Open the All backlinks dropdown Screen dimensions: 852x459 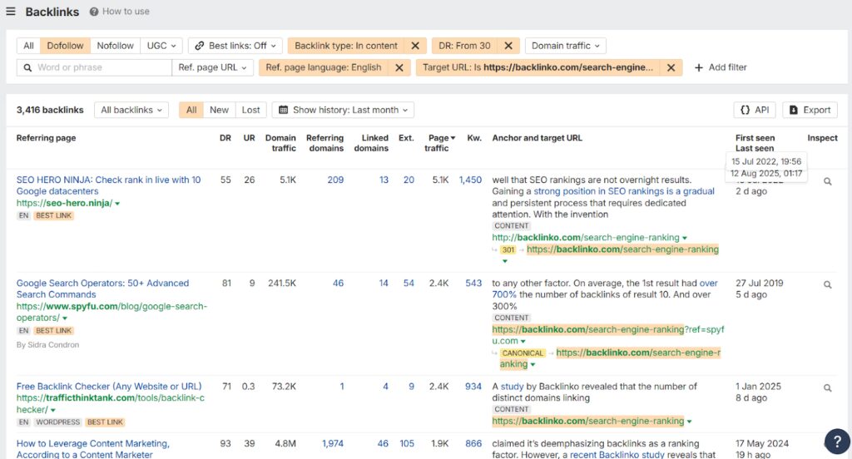(131, 110)
